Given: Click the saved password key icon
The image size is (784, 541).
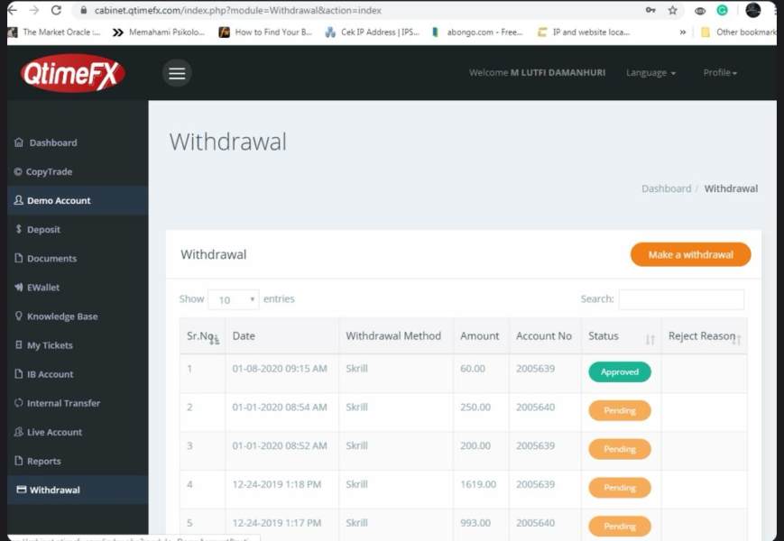Looking at the screenshot, I should point(650,10).
